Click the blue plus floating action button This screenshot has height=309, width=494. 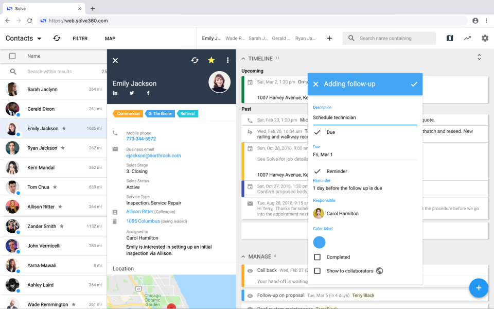(479, 288)
